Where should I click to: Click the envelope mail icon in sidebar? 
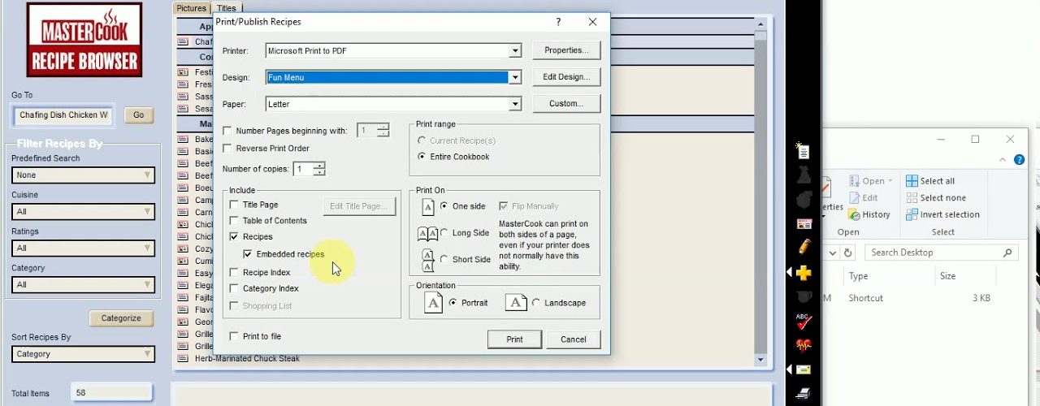tap(804, 369)
